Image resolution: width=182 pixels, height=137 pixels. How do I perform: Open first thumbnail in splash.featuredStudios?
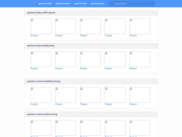coord(41,59)
